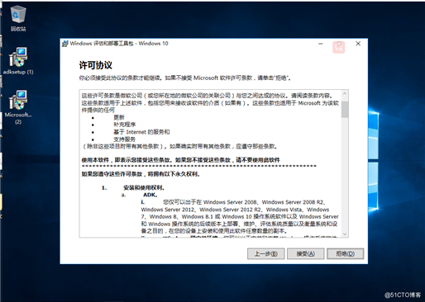Open the Recycle Bin desktop icon
The image size is (425, 302).
(18, 18)
